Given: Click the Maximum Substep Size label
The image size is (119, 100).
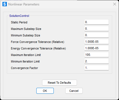Looking at the screenshot, I should 26,29.
